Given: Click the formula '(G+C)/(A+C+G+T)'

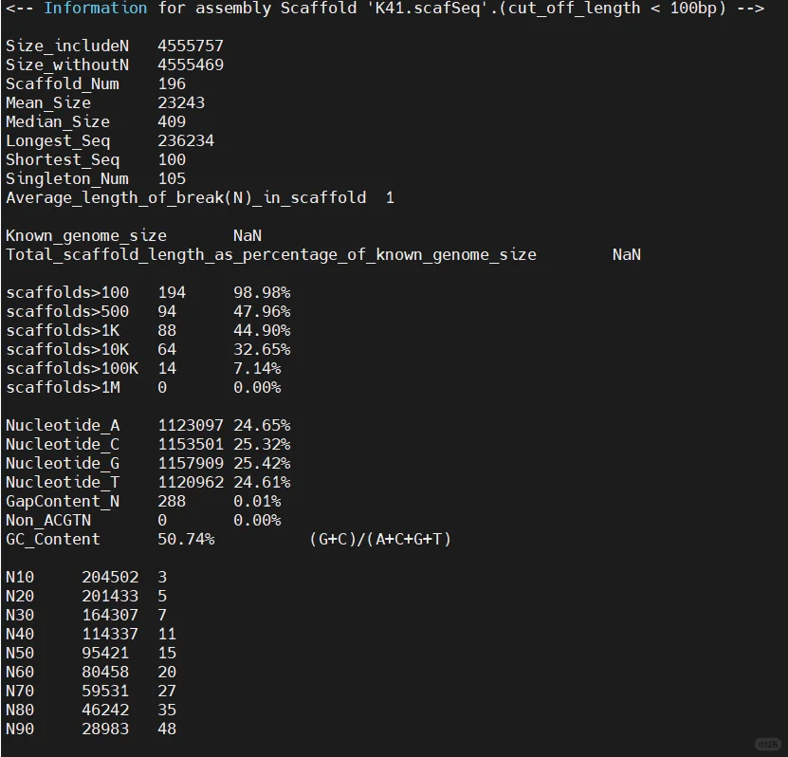Looking at the screenshot, I should pyautogui.click(x=380, y=540).
